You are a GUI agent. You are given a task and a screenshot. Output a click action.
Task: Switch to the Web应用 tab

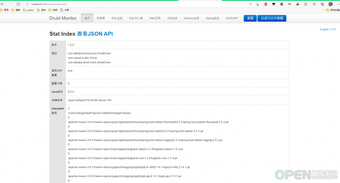coord(155,18)
